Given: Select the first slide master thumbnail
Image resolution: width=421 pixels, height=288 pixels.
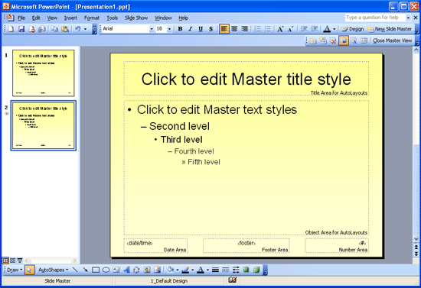Looking at the screenshot, I should 43,73.
